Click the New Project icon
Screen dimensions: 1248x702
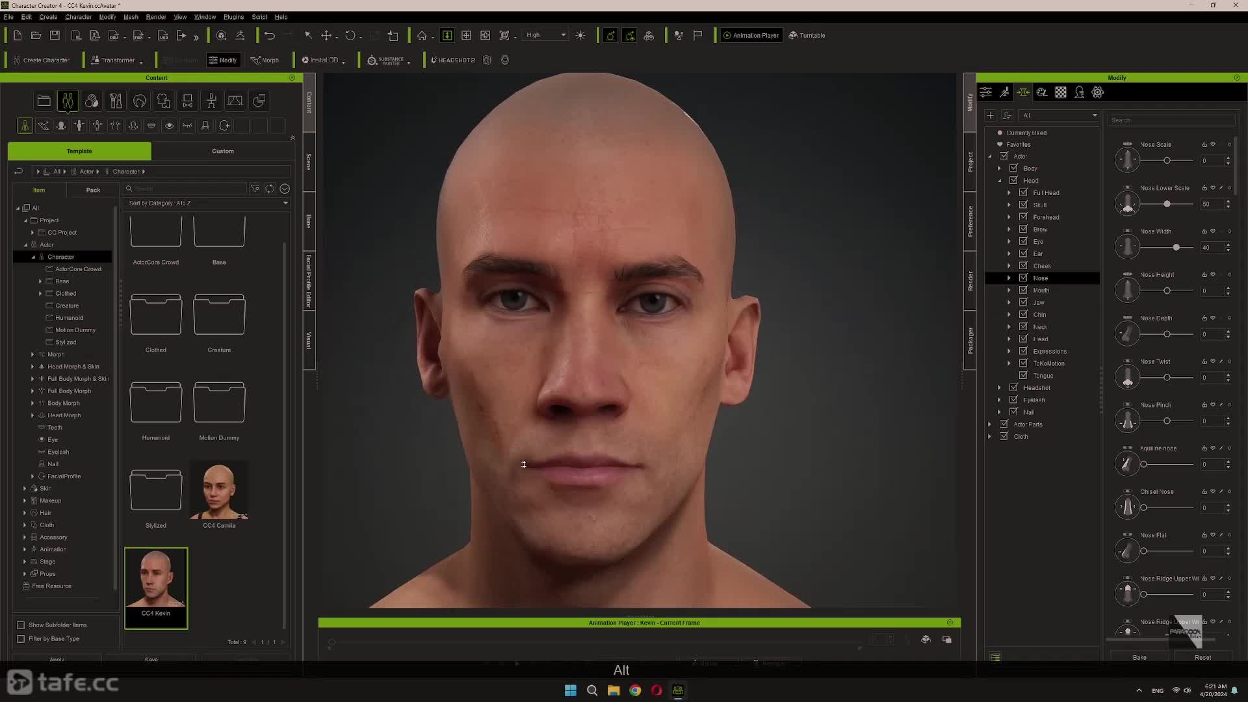coord(18,35)
